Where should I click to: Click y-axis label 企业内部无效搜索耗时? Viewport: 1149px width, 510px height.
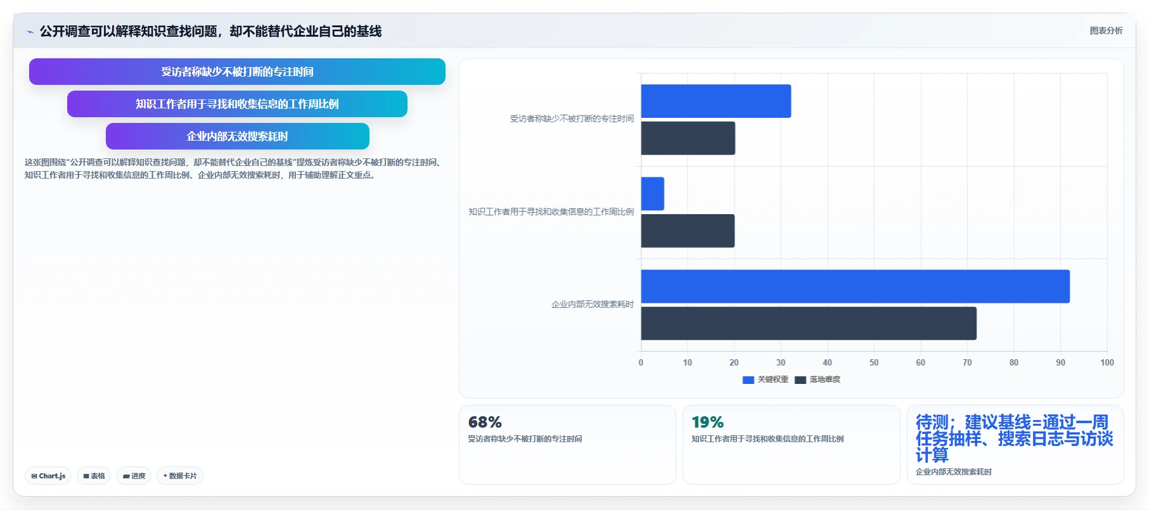pos(593,304)
